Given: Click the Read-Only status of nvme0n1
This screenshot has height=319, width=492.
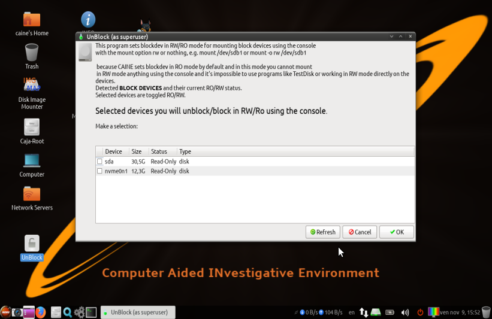Looking at the screenshot, I should coord(164,171).
